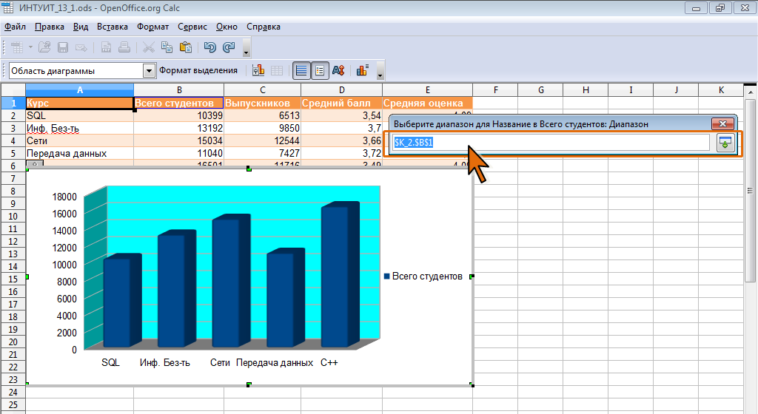The width and height of the screenshot is (758, 414).
Task: Click the Средняя оценка header cell
Action: [x=427, y=103]
